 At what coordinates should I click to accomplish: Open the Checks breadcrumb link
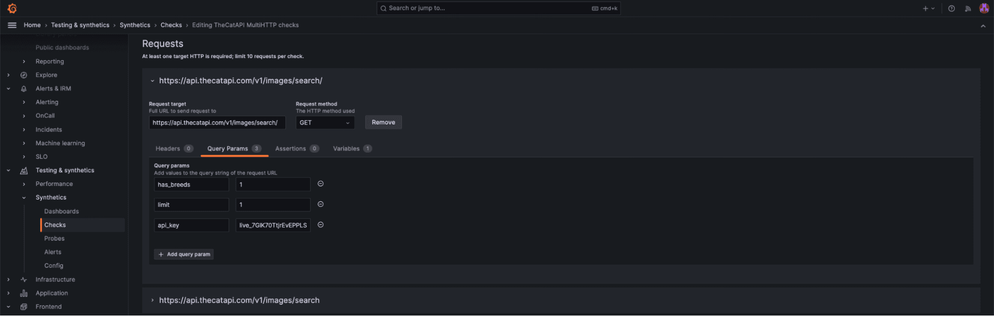point(171,25)
